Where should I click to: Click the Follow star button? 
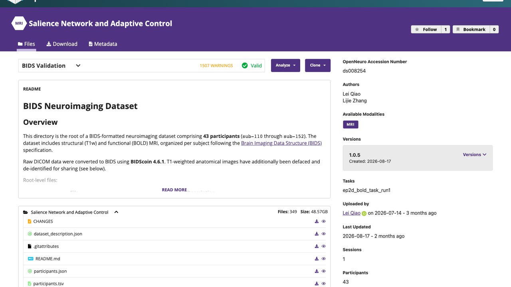[426, 29]
